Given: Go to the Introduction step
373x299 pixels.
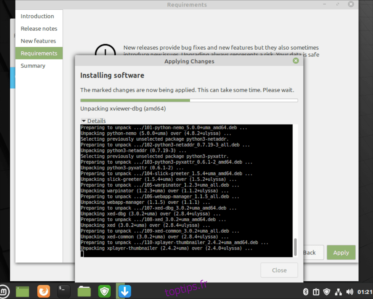Looking at the screenshot, I should (37, 16).
